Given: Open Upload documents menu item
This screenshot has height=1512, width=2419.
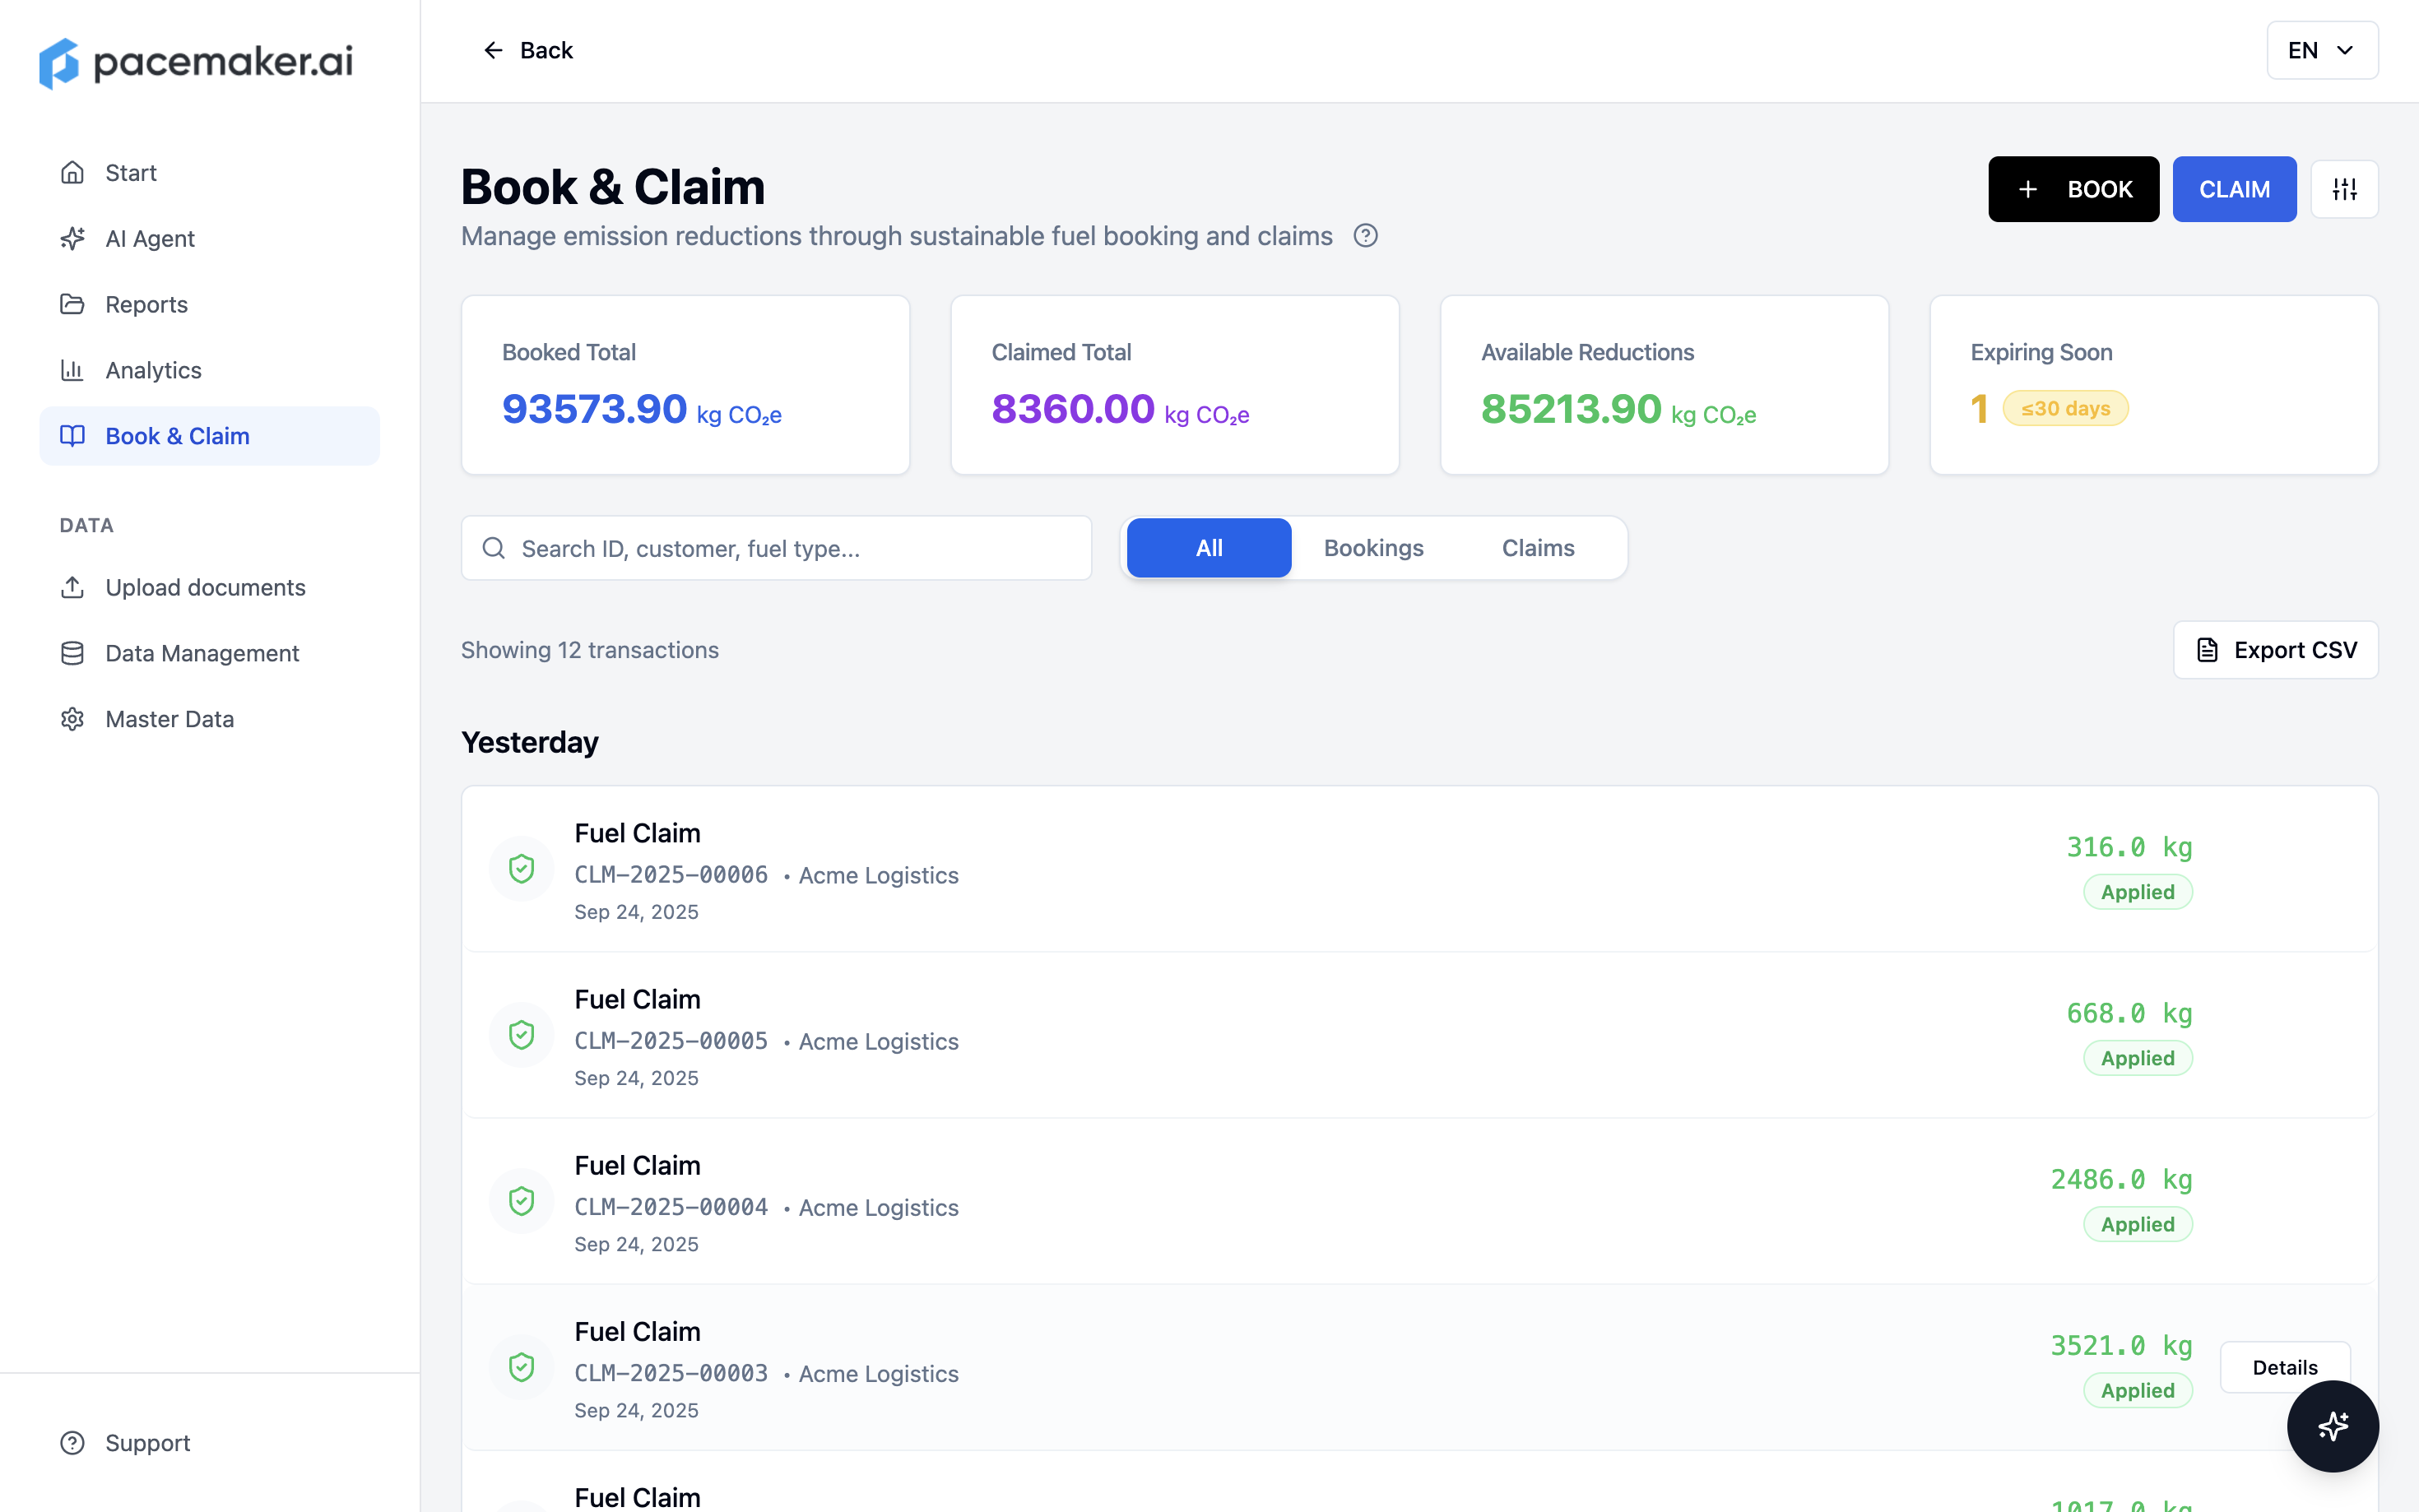Looking at the screenshot, I should point(209,587).
